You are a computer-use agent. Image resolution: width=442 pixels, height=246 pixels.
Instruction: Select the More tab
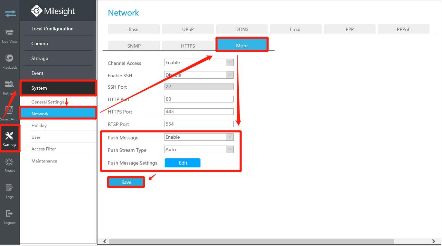[242, 45]
